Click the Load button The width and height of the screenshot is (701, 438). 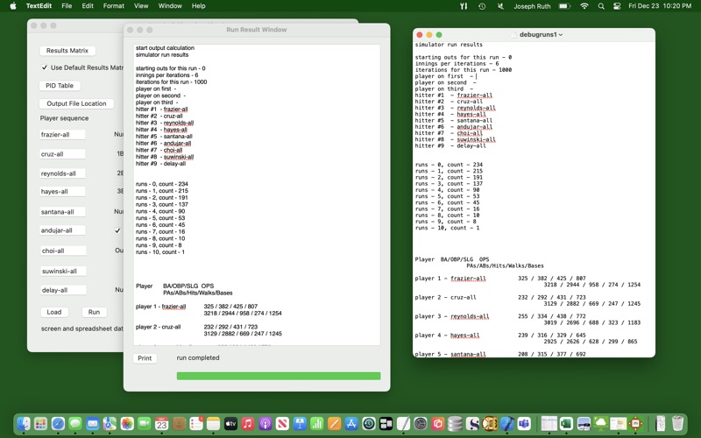click(x=54, y=312)
